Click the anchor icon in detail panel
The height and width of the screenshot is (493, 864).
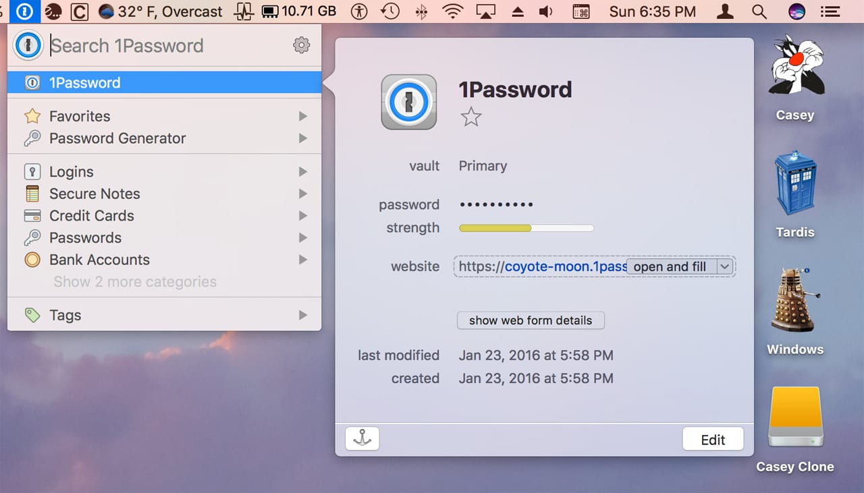362,438
